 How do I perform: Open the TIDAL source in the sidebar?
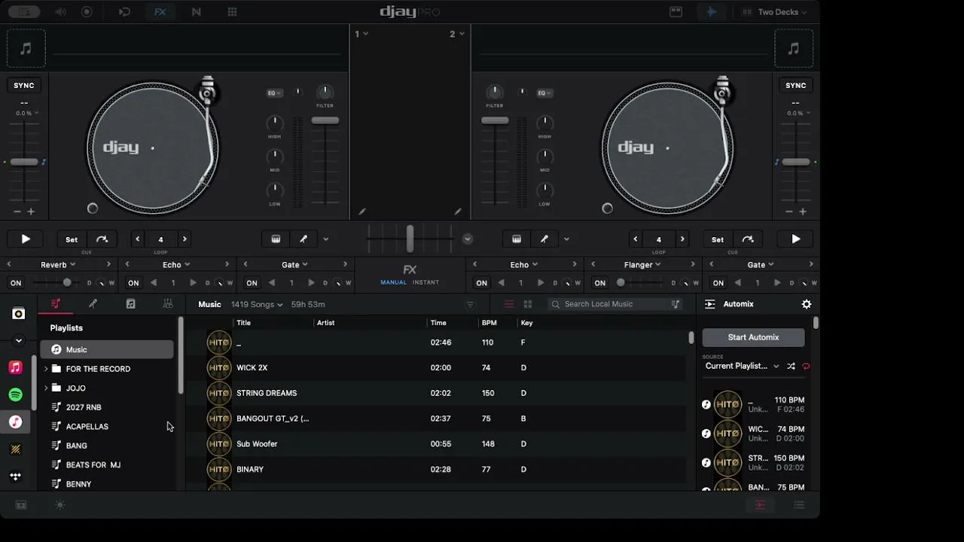pos(16,477)
